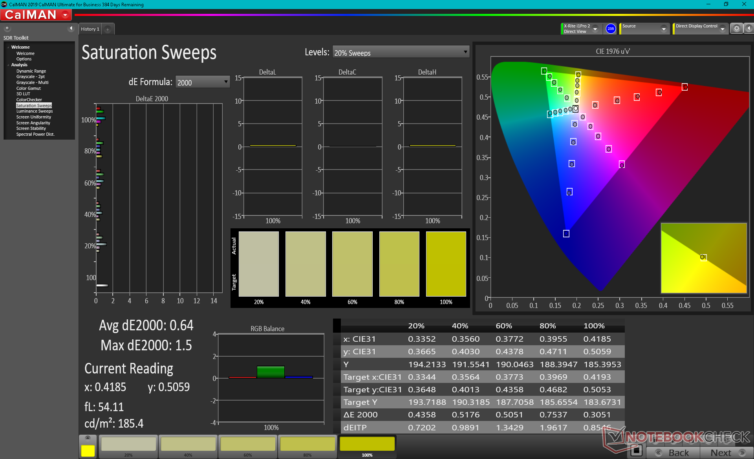This screenshot has width=754, height=459.
Task: Add a new history tab with plus
Action: pyautogui.click(x=108, y=29)
